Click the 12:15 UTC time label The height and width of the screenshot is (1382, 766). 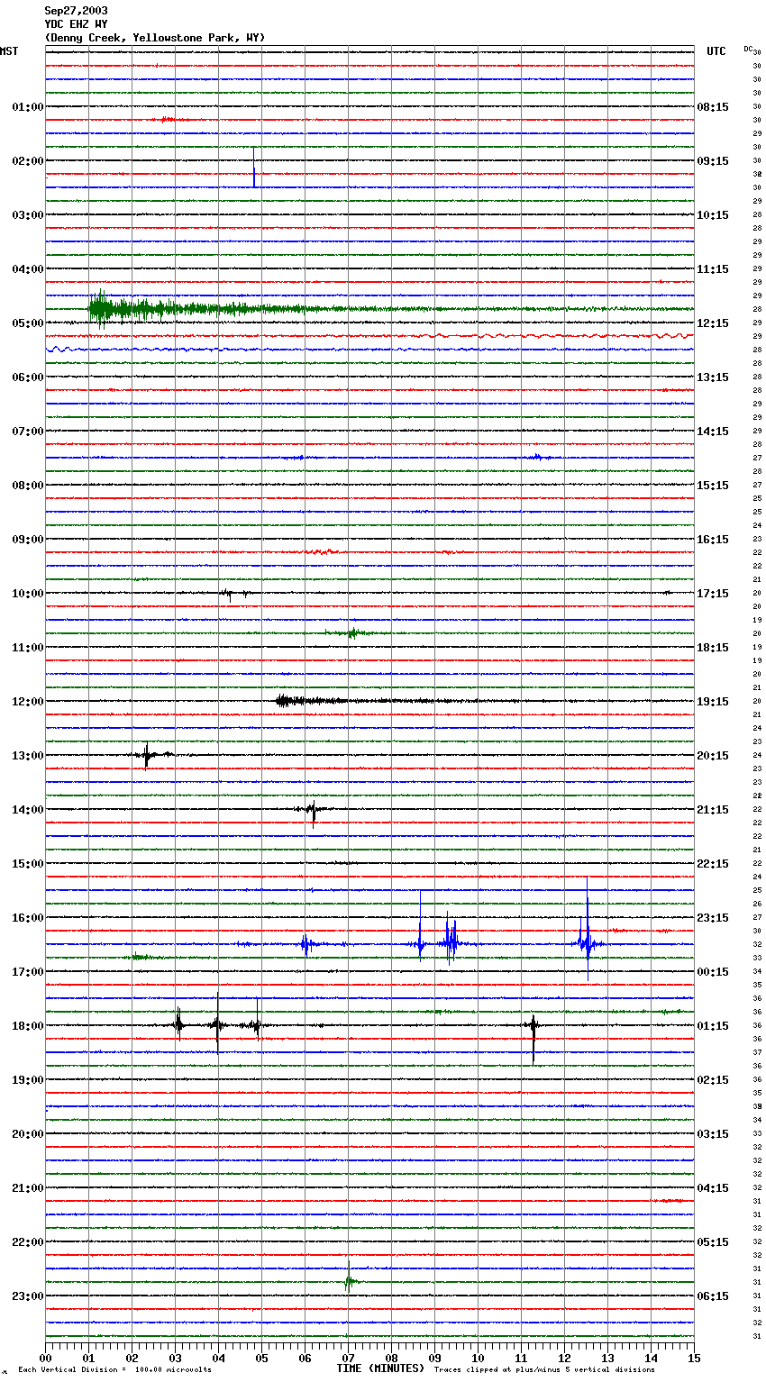pos(713,323)
